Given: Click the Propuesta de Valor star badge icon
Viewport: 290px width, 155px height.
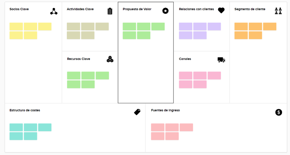Looking at the screenshot, I should 165,11.
